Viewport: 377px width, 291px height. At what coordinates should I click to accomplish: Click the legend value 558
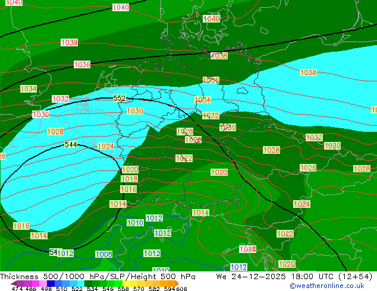[x=123, y=289]
